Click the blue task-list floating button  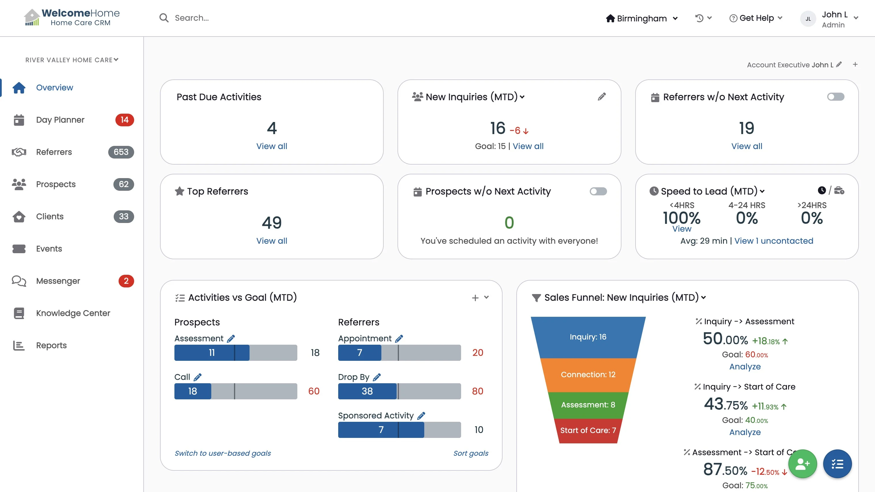pos(837,464)
